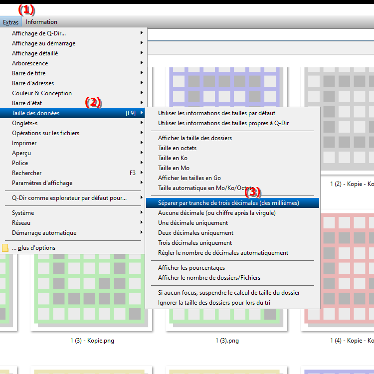Expand Affichage au démarrage submenu

[72, 43]
